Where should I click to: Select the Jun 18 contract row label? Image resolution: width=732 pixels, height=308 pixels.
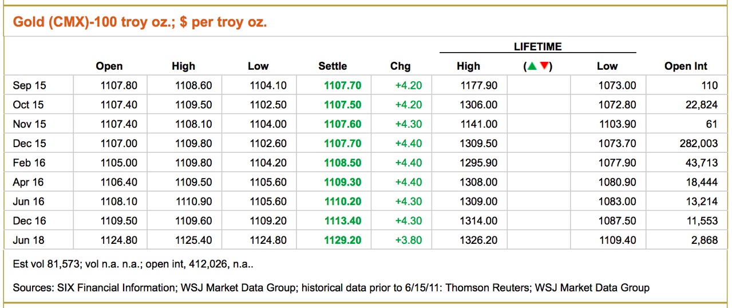coord(29,240)
